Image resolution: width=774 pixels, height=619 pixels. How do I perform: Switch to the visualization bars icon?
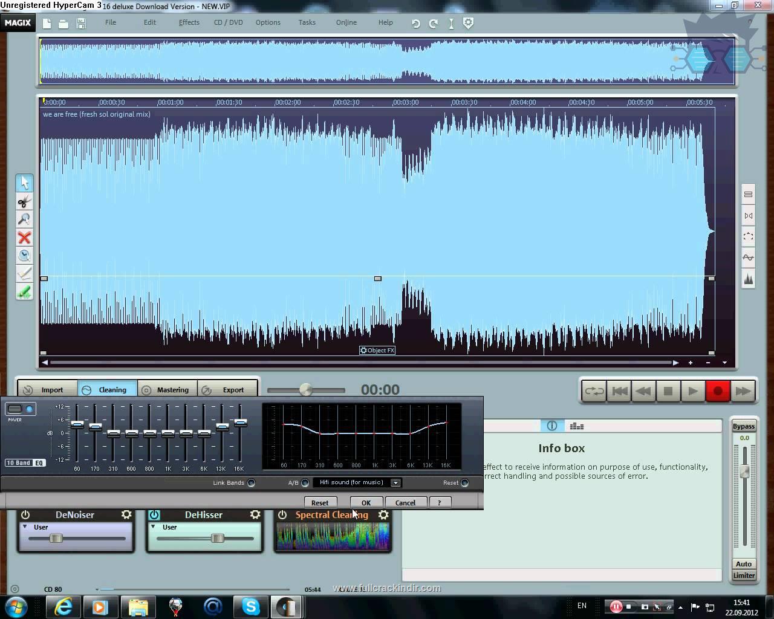[x=577, y=426]
